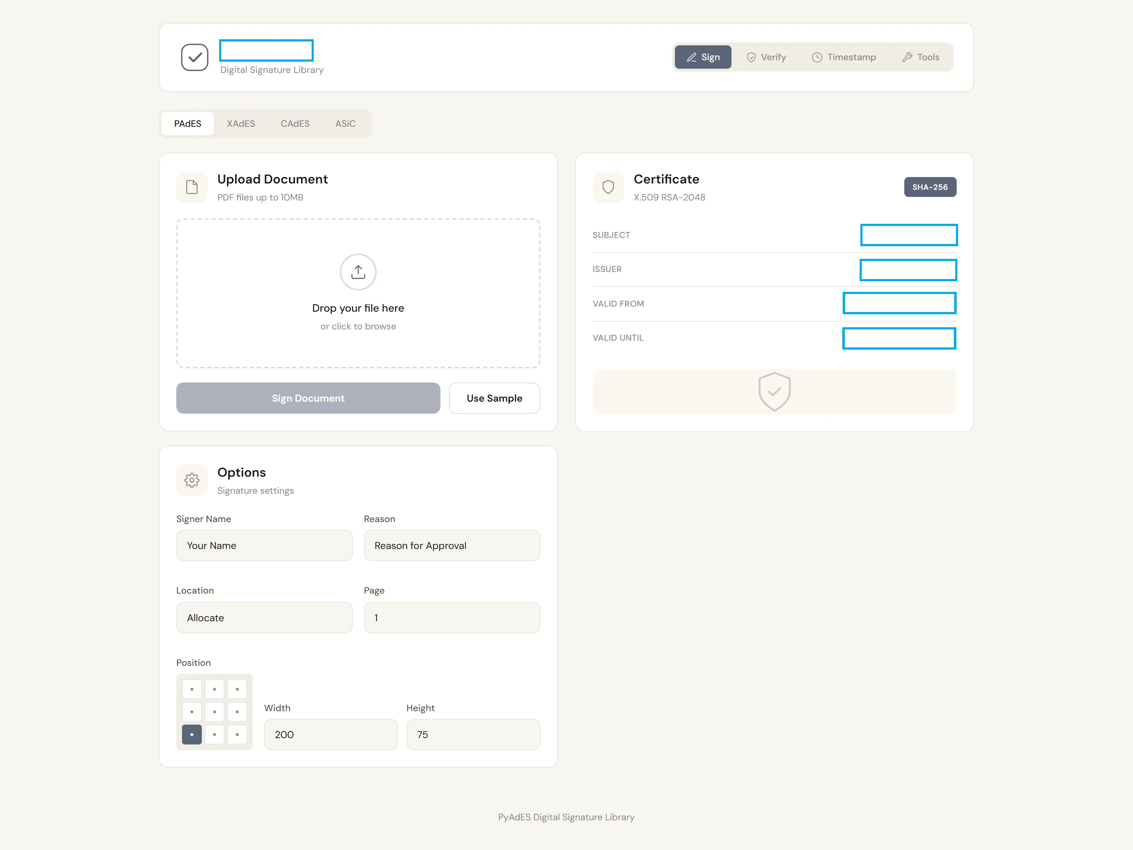Click the upload arrow icon in the drop zone
Screen dimensions: 1133x850
[x=358, y=272]
